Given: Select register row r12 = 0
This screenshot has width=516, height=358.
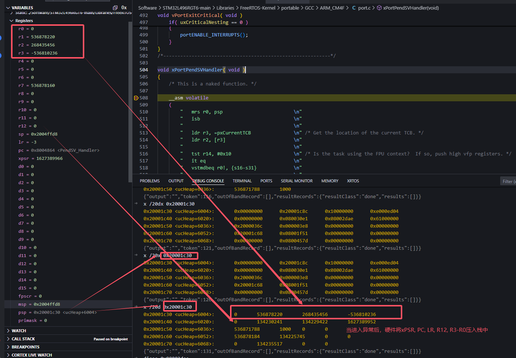Looking at the screenshot, I should click(x=68, y=126).
